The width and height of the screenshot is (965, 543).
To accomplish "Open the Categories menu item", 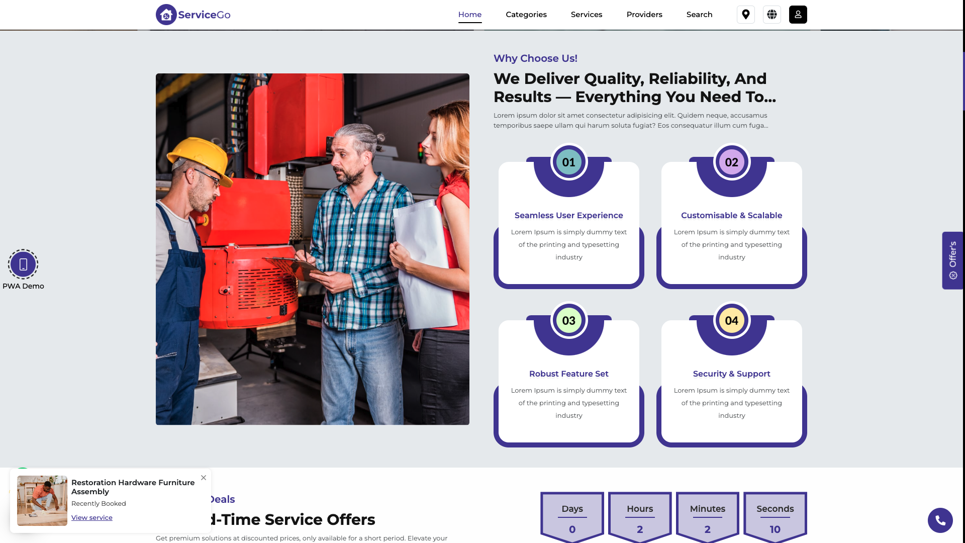I will 526,15.
